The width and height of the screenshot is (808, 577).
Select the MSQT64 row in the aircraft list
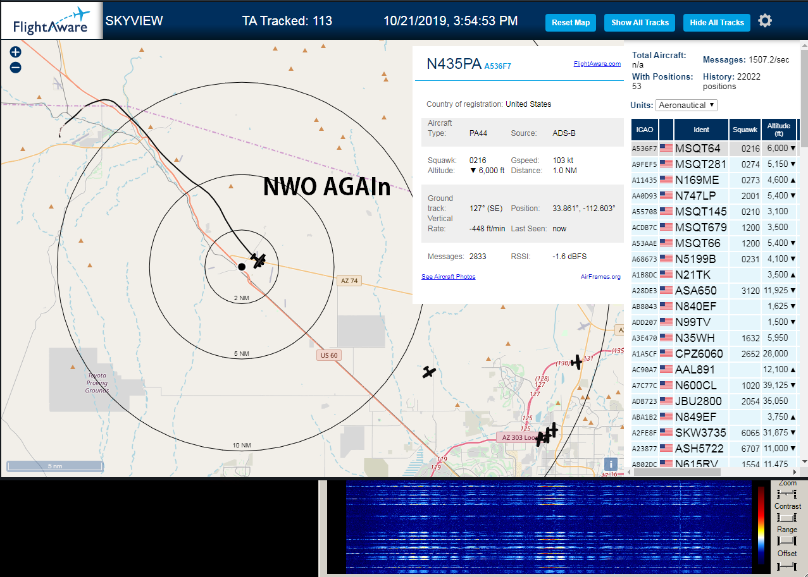(x=714, y=148)
